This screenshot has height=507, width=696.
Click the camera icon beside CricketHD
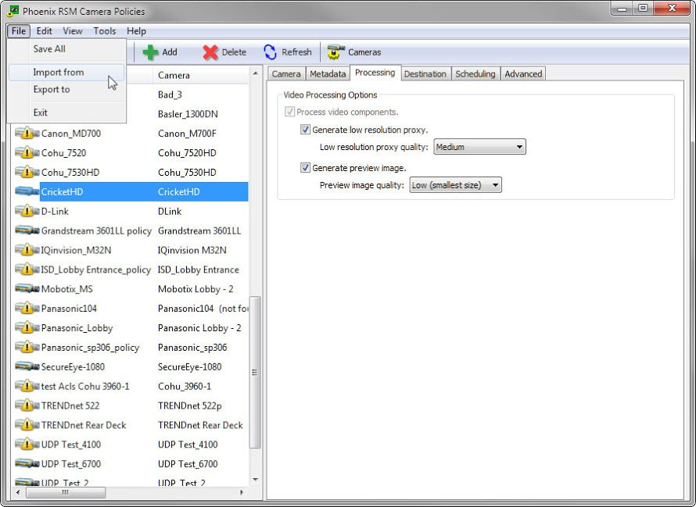[x=27, y=191]
